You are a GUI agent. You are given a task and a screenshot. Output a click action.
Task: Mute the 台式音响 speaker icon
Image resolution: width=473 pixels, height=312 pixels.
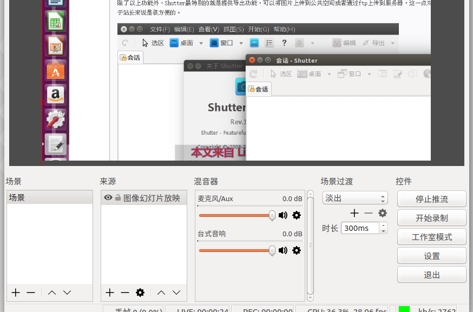tap(283, 250)
